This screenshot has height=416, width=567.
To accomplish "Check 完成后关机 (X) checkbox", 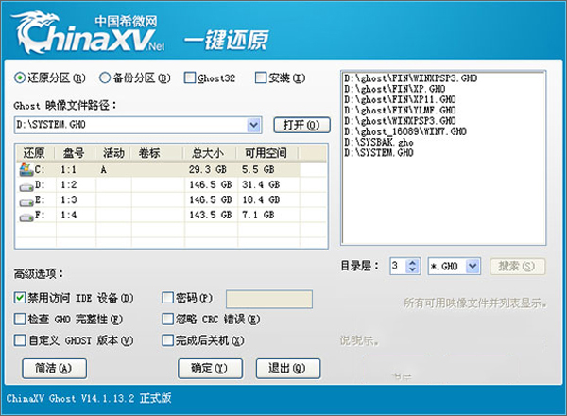I will click(x=168, y=340).
